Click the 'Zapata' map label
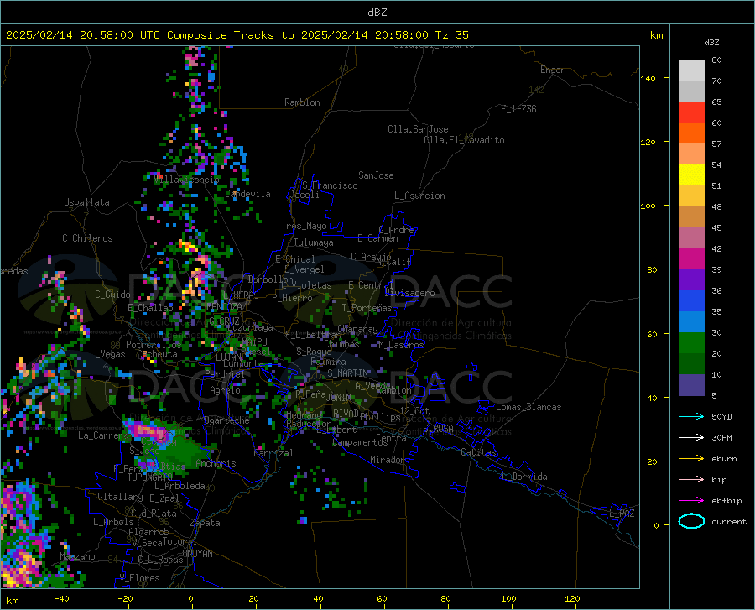 [206, 523]
